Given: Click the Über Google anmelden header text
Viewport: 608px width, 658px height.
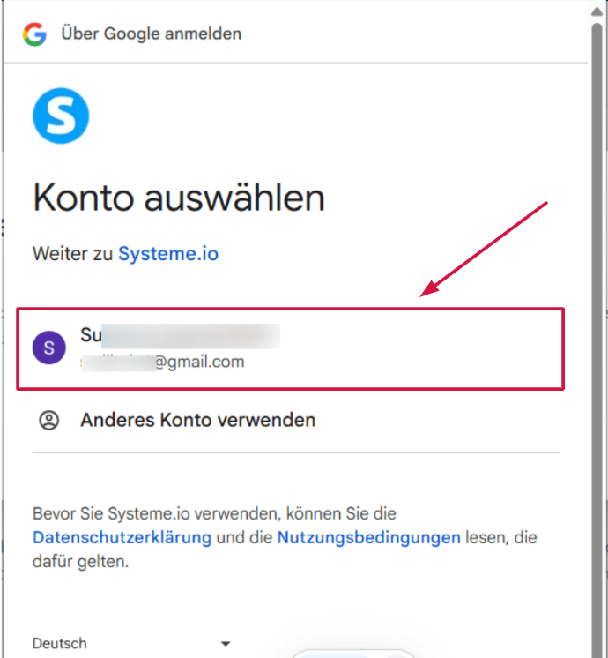Looking at the screenshot, I should (152, 34).
